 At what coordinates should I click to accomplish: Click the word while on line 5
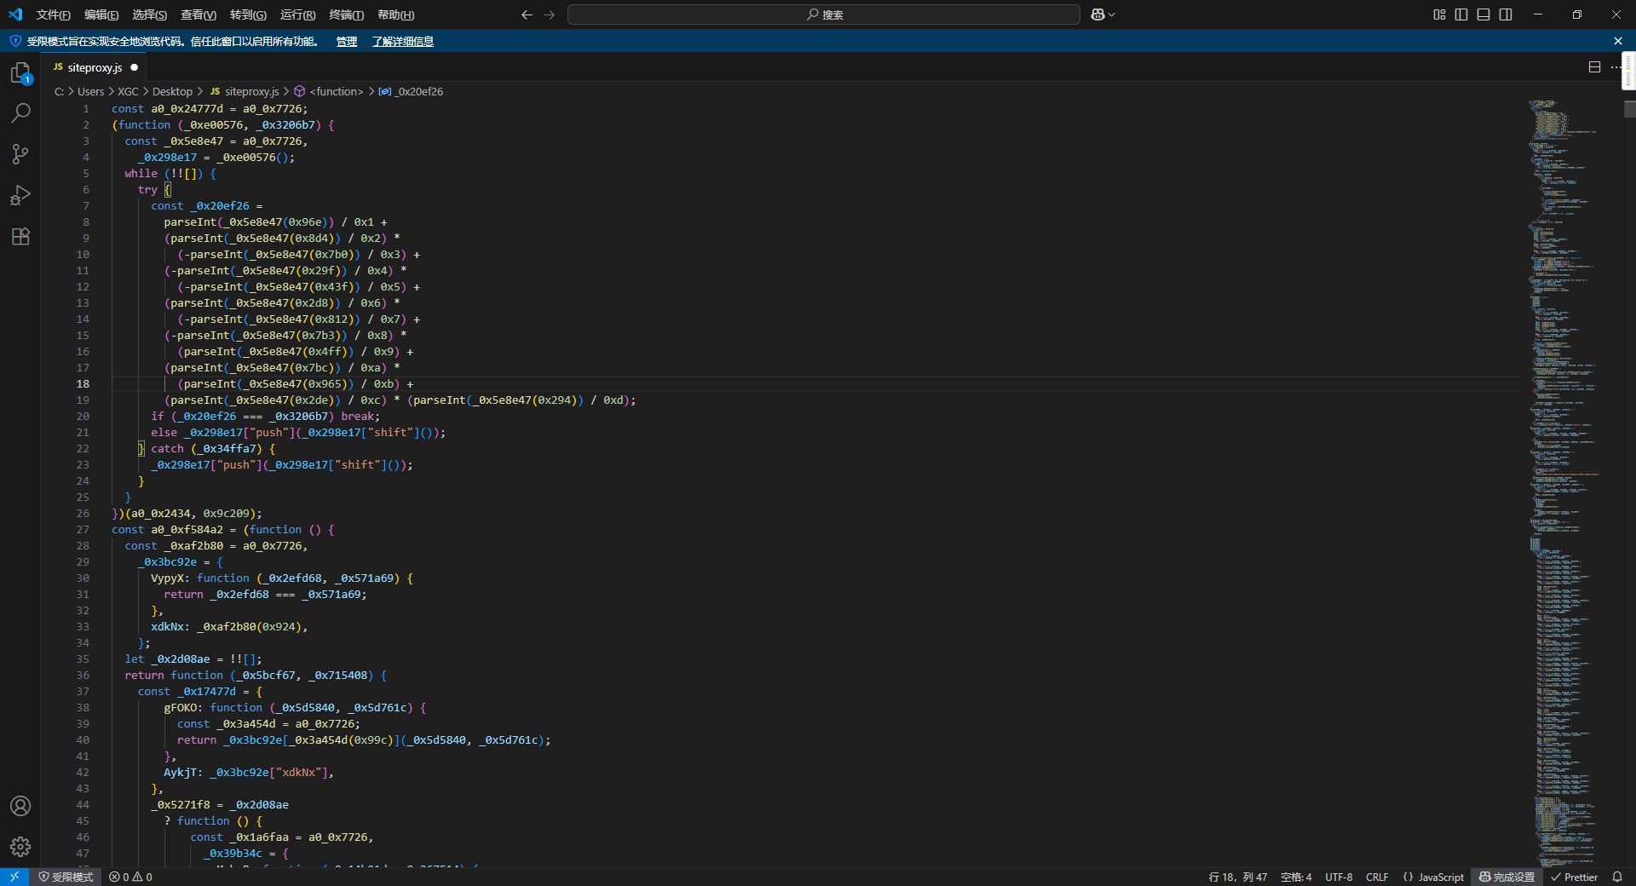tap(141, 174)
